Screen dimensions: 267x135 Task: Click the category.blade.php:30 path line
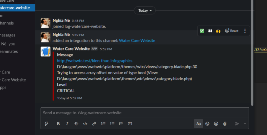127,66
